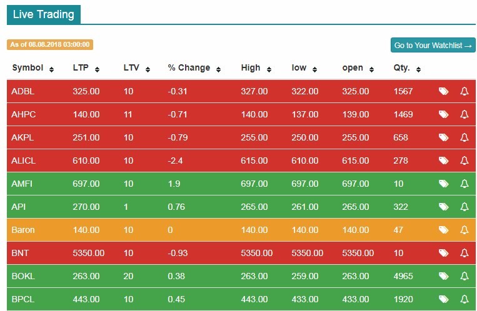
Task: Click Go to Your Watchlist button
Action: [433, 46]
